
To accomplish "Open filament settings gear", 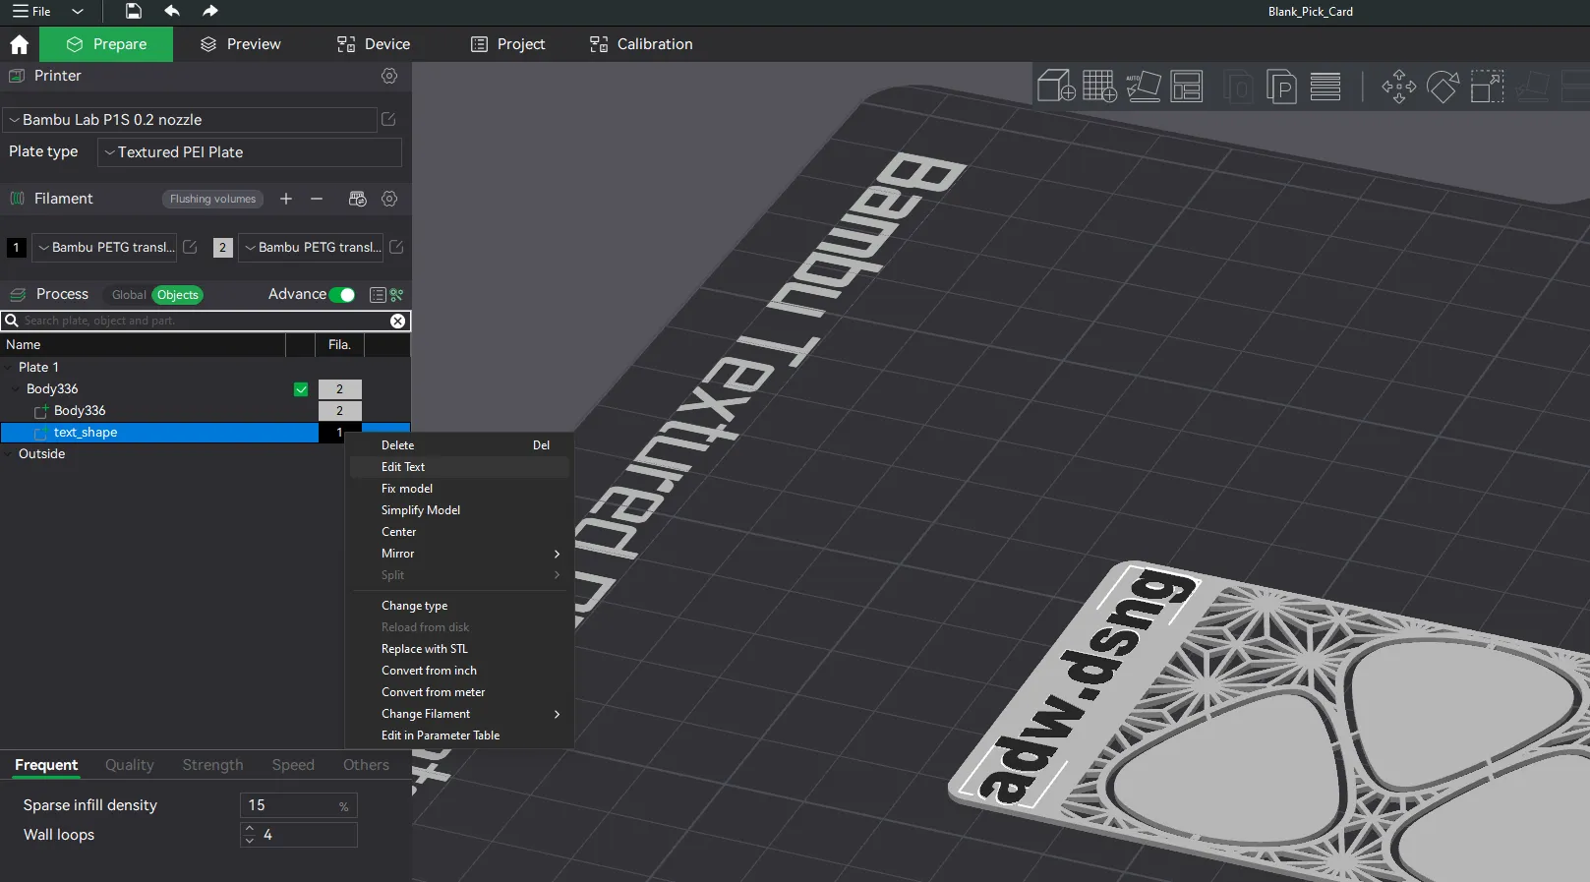I will (389, 199).
